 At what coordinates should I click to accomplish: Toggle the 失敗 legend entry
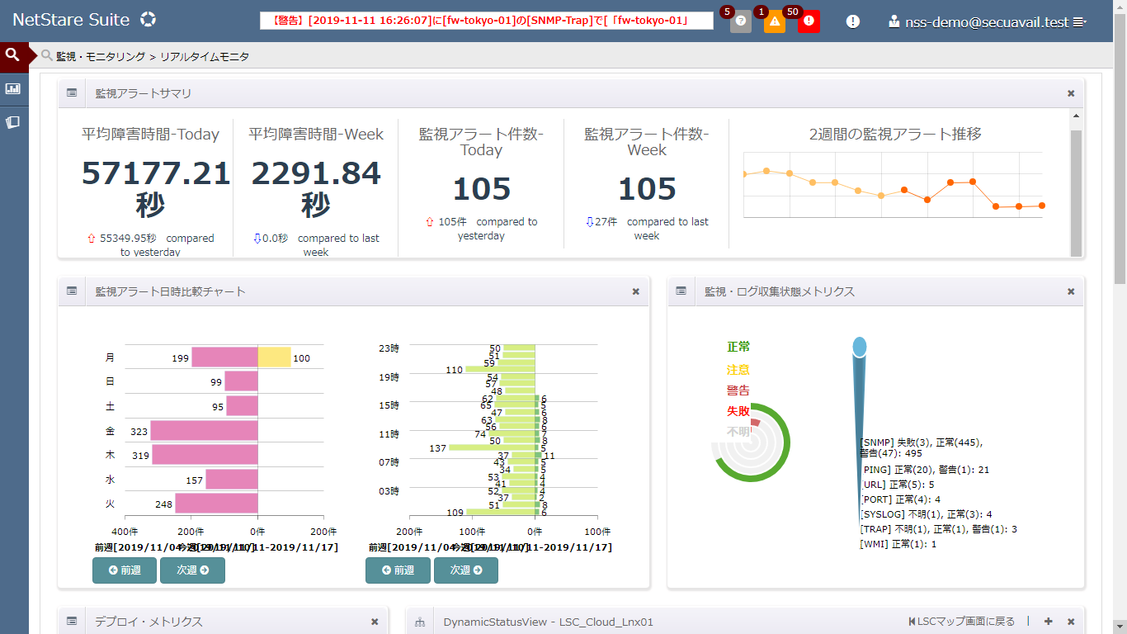[738, 410]
